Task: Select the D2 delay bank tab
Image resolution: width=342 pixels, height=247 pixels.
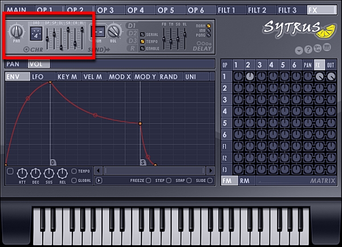Action: click(x=132, y=34)
